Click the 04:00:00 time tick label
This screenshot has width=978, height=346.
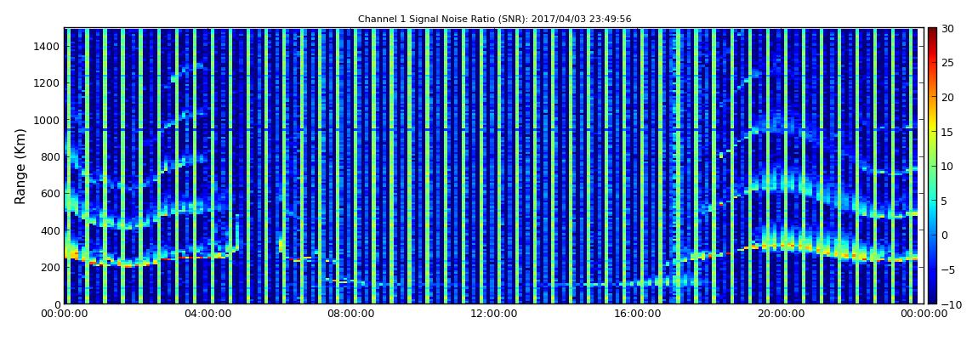tap(208, 315)
